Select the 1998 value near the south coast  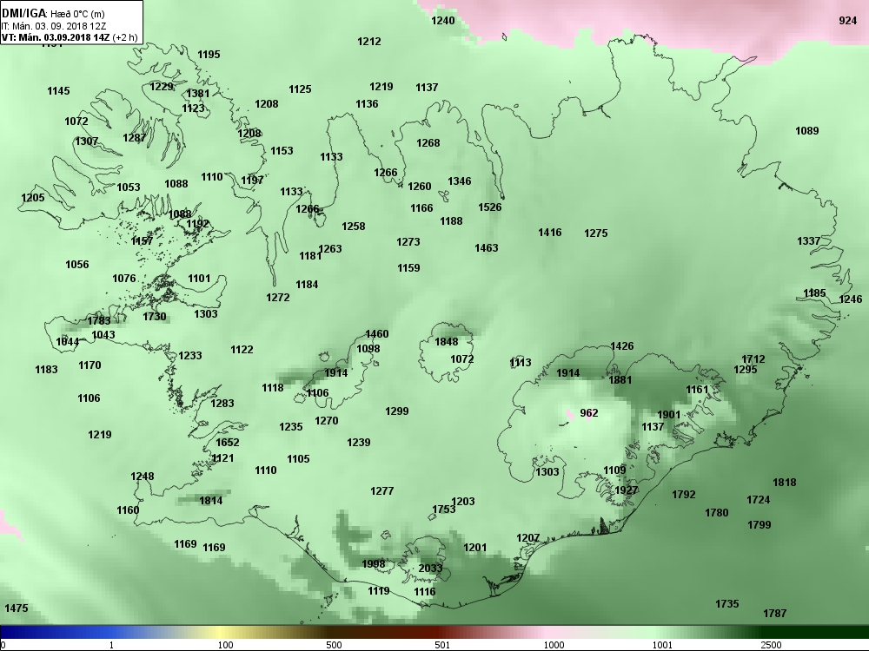374,564
